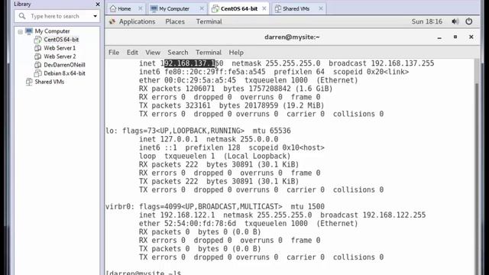Click the My Computer tab monitor icon

point(154,8)
